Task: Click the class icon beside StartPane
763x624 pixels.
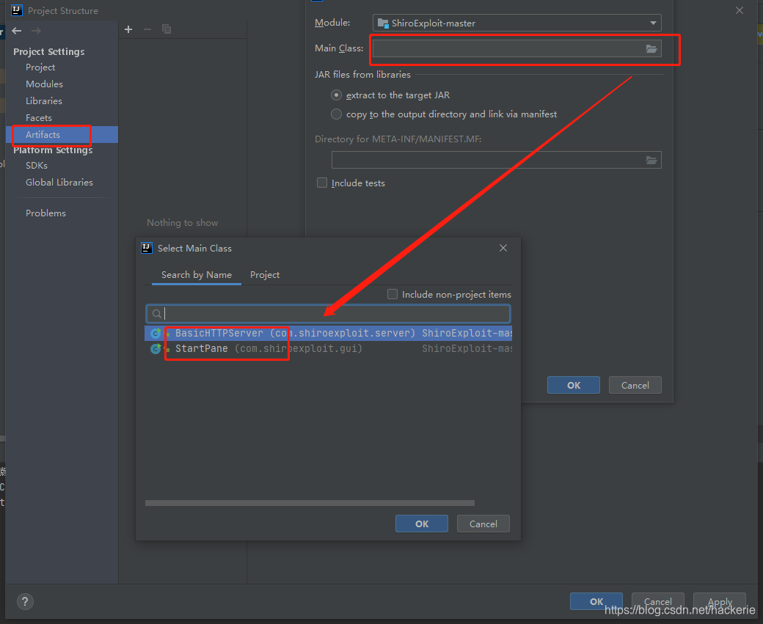Action: pos(156,349)
